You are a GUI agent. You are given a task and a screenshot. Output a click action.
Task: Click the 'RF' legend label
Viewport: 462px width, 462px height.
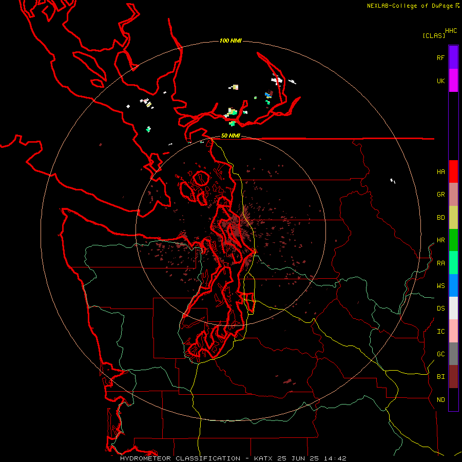coord(441,58)
